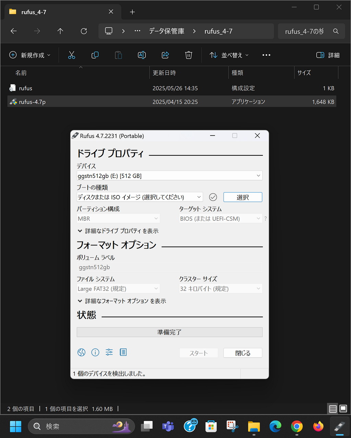Open Microsoft Teams from taskbar
The image size is (351, 438).
168,426
